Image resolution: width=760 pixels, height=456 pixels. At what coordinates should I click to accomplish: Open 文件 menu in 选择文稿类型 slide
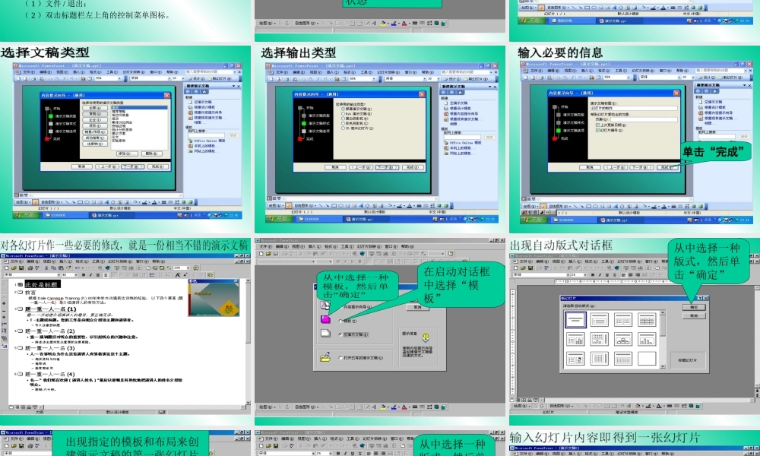click(x=27, y=71)
